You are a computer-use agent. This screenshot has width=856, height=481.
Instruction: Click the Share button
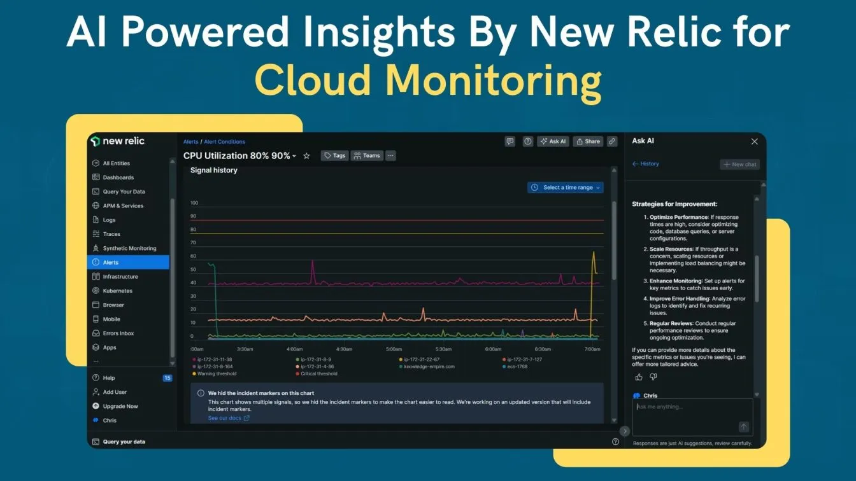(x=588, y=141)
